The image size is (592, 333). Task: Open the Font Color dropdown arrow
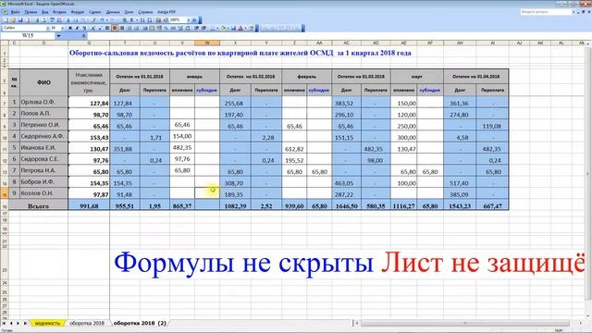pyautogui.click(x=246, y=28)
